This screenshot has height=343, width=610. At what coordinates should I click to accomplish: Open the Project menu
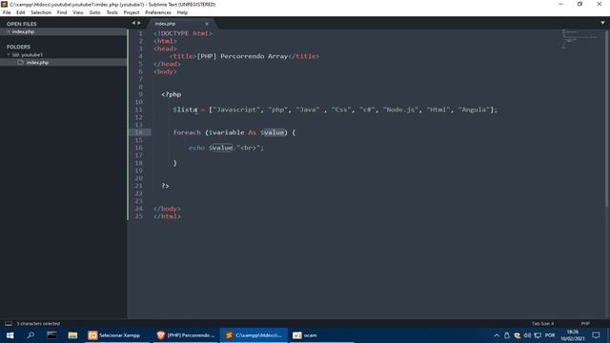[x=132, y=12]
